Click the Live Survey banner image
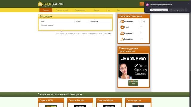Image resolution: width=191 pixels, height=107 pixels. tap(133, 67)
